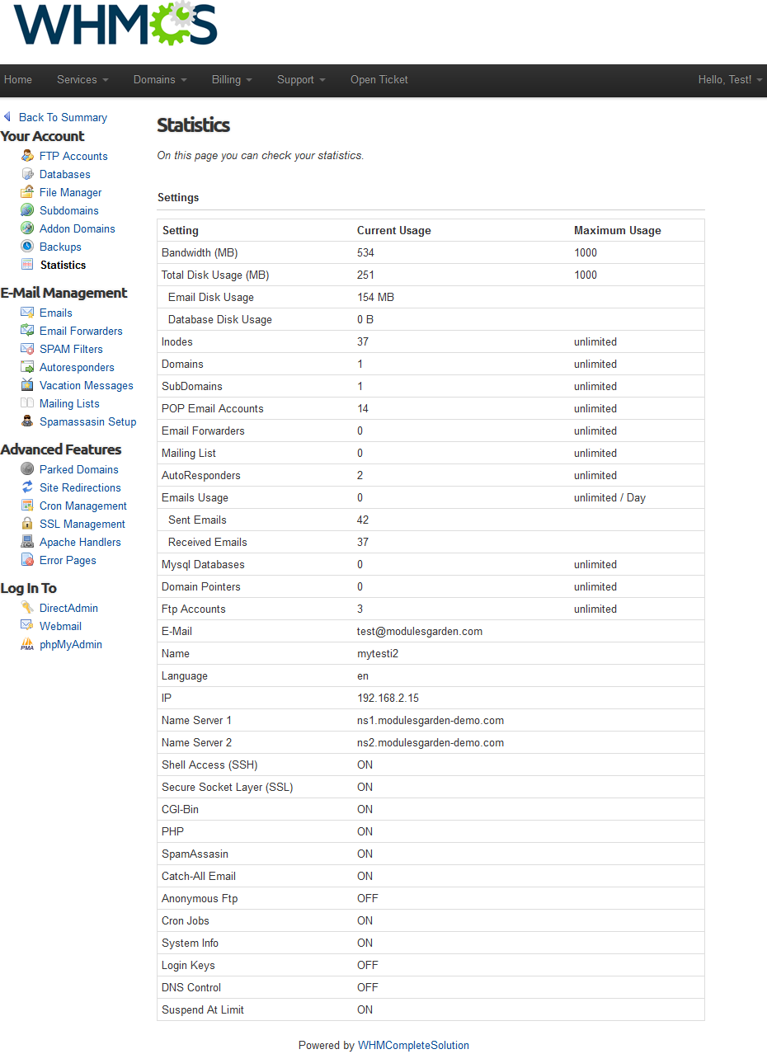Click the Site Redirections arrows icon
Screen dimensions: 767x1054
[27, 487]
